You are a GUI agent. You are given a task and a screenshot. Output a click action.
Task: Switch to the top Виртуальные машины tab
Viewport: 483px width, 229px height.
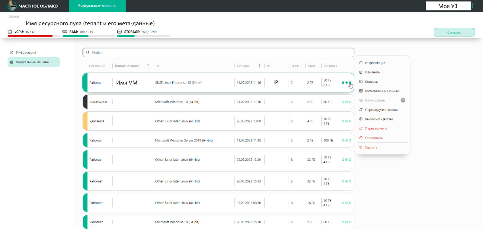coord(97,6)
